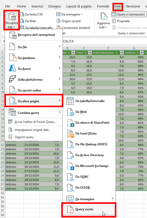The height and width of the screenshot is (218, 147).
Task: Expand the Dalla piattaforma submenu
Action: pos(34,80)
